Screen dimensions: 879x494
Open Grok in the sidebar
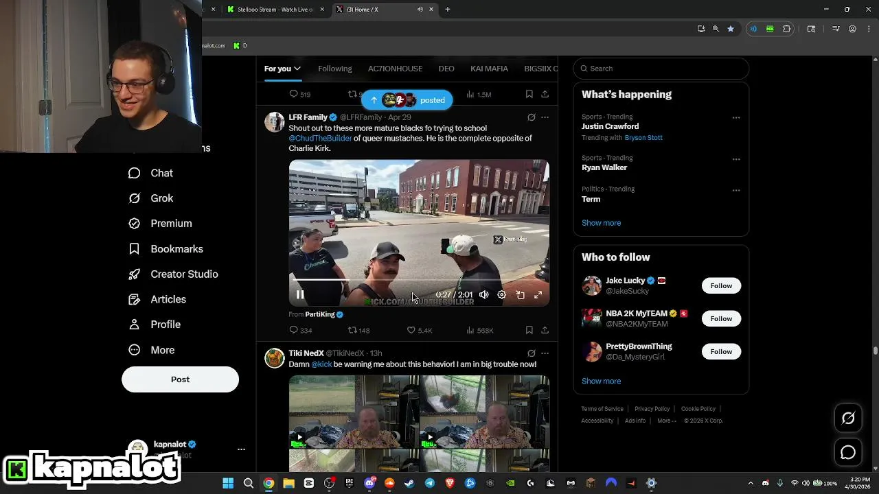pos(150,198)
